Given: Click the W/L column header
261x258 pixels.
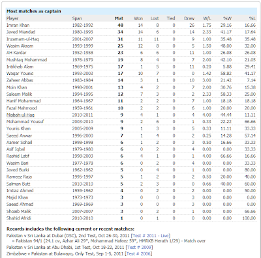Looking at the screenshot, I should click(x=207, y=18).
